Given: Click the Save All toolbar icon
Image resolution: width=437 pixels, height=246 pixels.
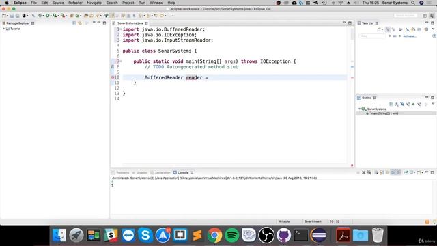Looking at the screenshot, I should pos(17,16).
